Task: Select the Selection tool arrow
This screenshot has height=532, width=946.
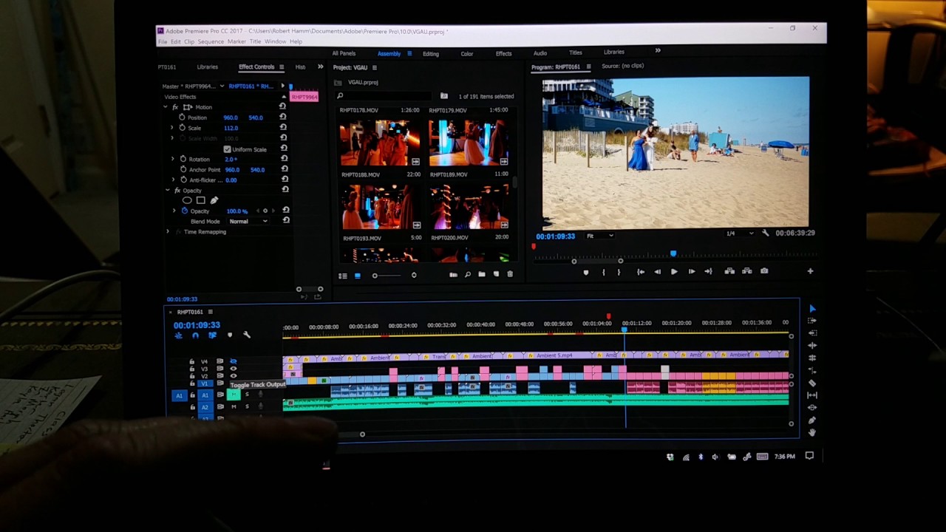Action: point(812,308)
